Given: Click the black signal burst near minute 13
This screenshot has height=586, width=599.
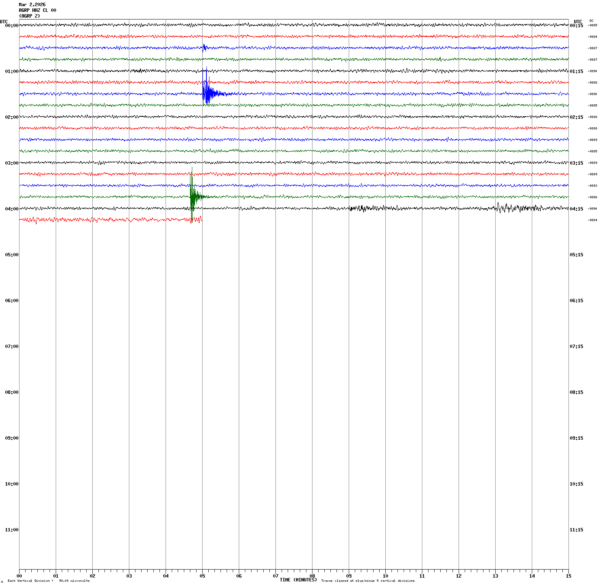Looking at the screenshot, I should [x=511, y=208].
